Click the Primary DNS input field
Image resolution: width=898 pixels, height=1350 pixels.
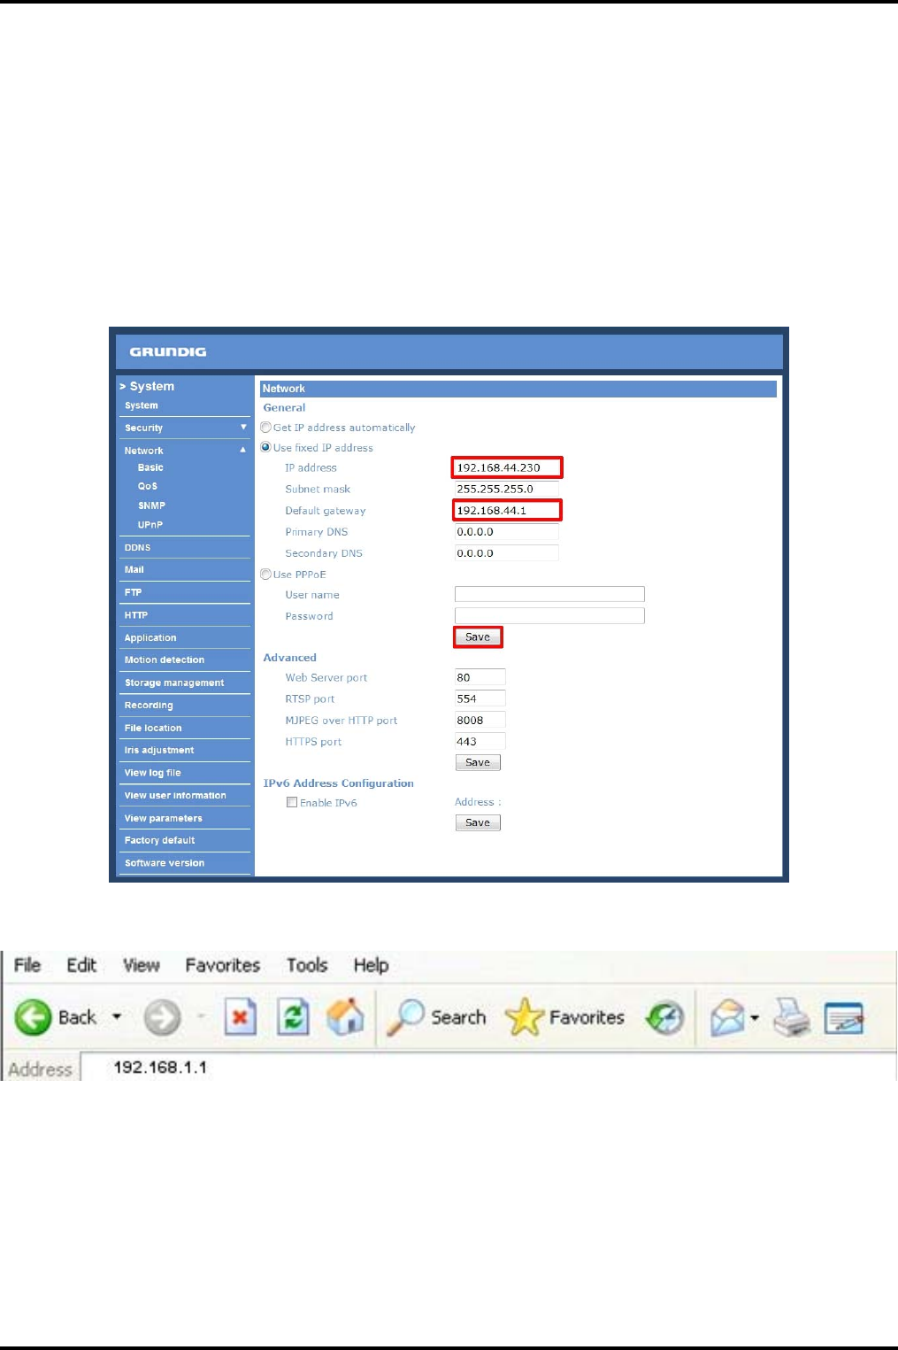[506, 532]
